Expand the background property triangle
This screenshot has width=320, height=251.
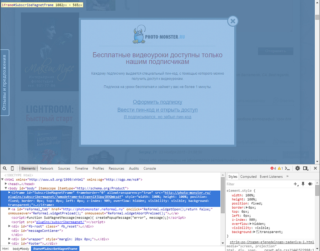[x=255, y=232]
